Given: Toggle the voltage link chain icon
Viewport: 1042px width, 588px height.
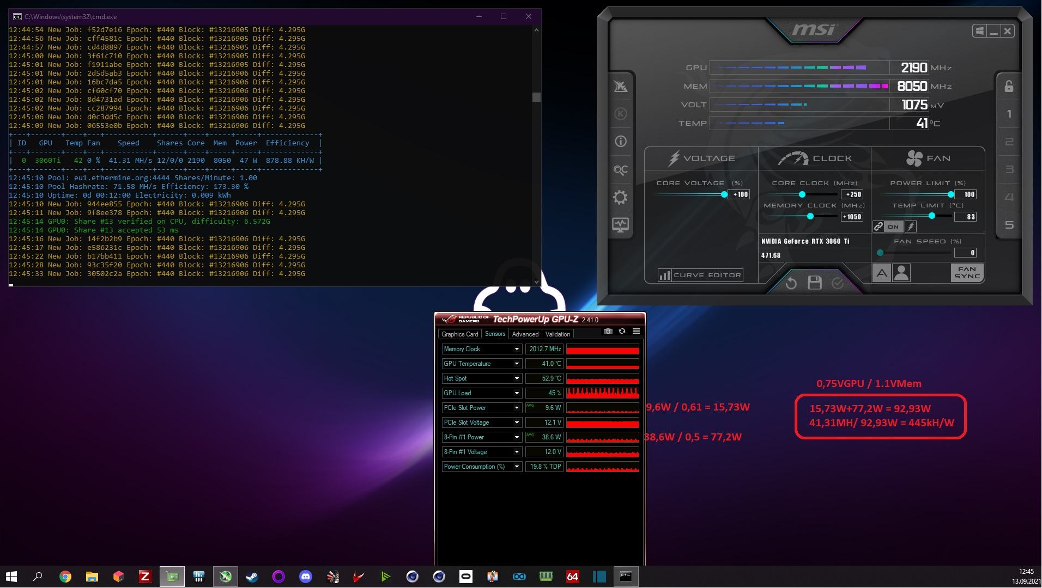Looking at the screenshot, I should [879, 226].
